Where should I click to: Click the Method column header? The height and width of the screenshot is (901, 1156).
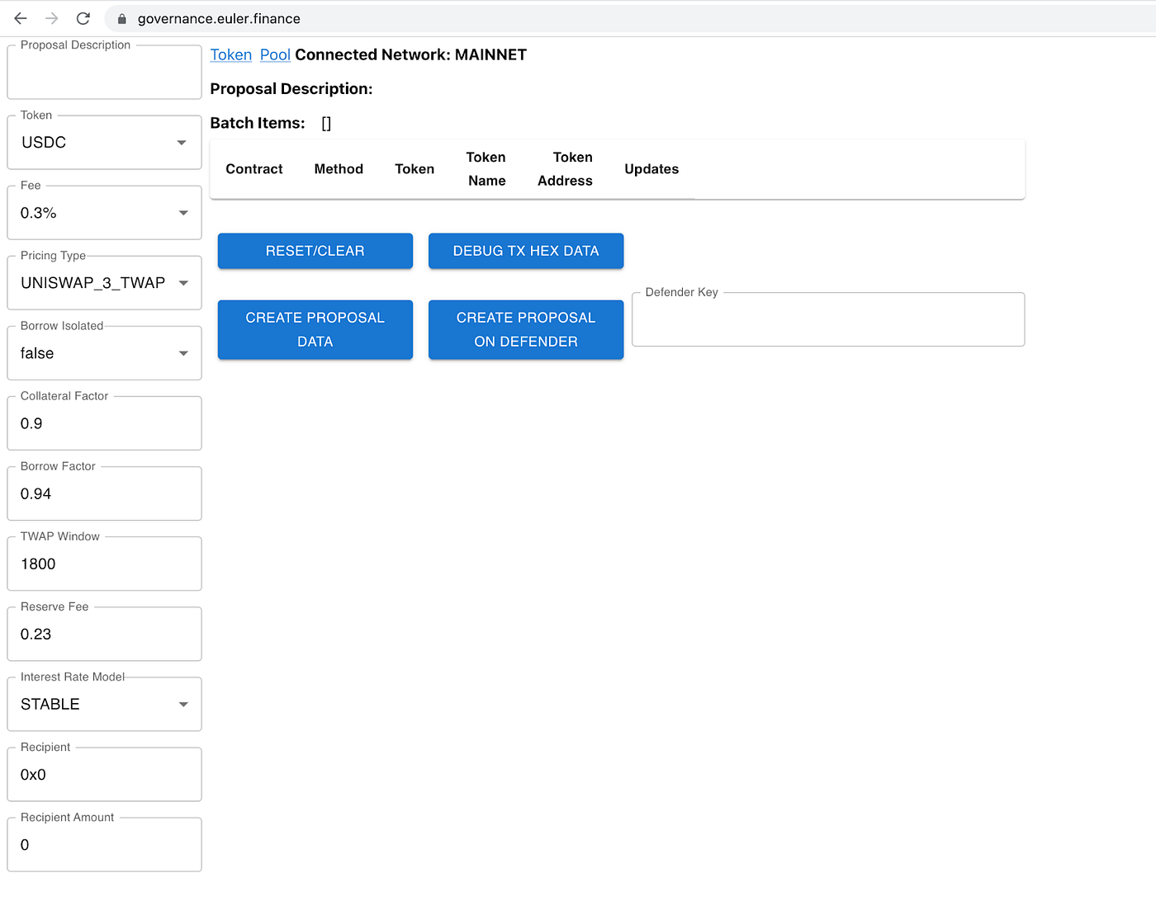[339, 169]
